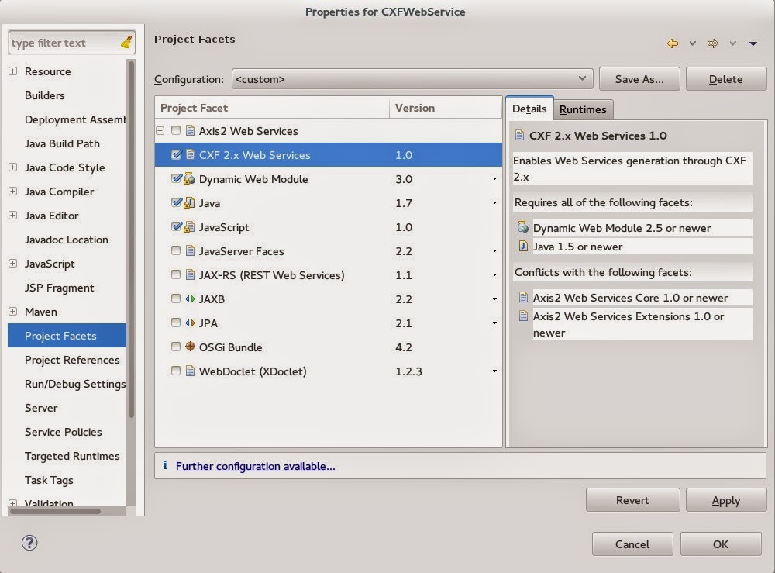Expand the Java Compiler node
This screenshot has height=573, width=775.
pos(13,192)
